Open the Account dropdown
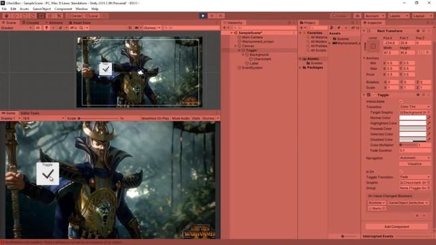 coord(375,16)
